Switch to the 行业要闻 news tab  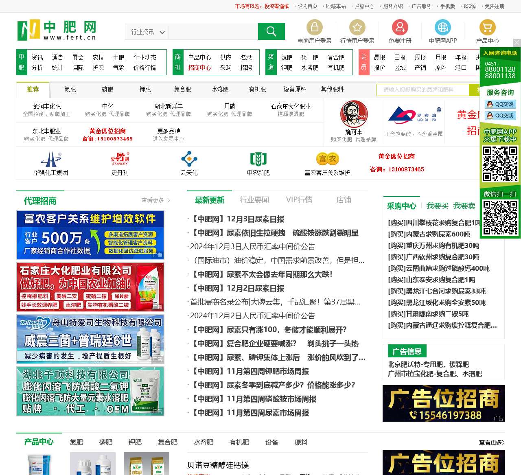(x=254, y=200)
